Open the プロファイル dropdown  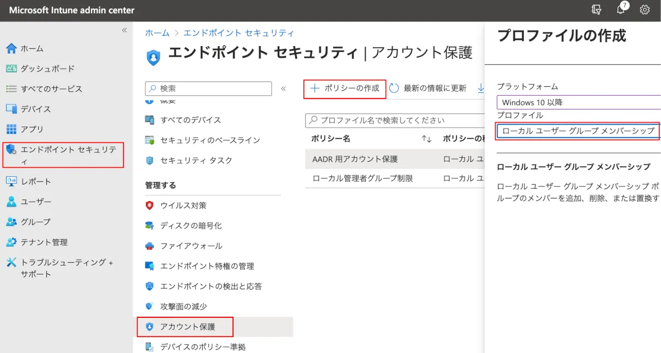[x=578, y=131]
